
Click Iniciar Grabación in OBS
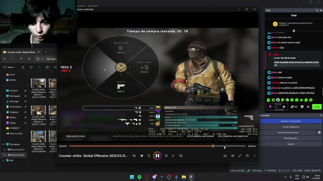click(x=290, y=127)
